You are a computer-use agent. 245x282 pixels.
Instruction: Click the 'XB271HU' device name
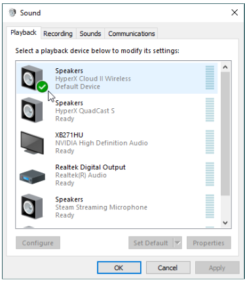[x=69, y=135]
